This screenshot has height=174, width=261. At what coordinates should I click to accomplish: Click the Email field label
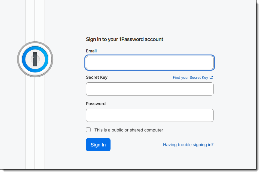(91, 51)
